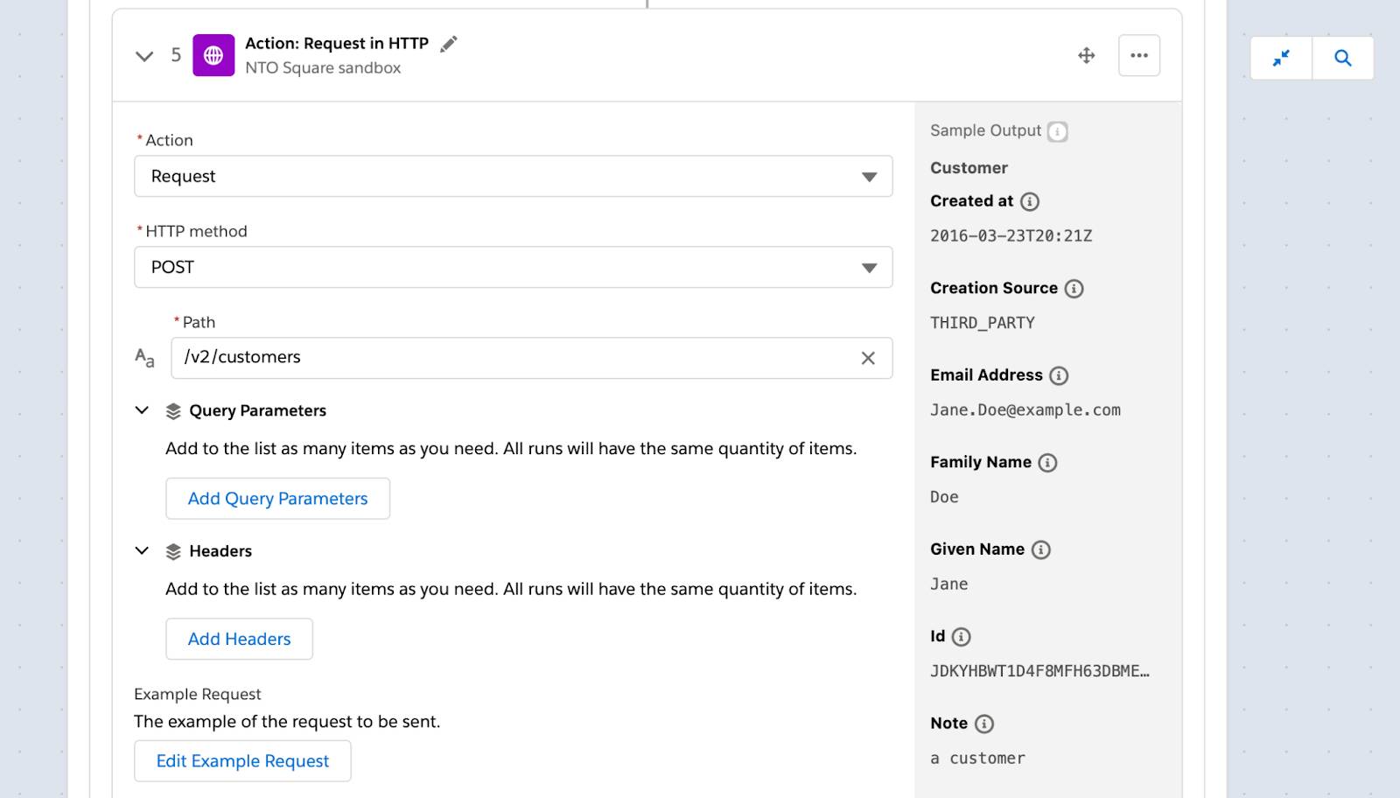1400x798 pixels.
Task: Click the Creation Source info icon
Action: coord(1074,289)
